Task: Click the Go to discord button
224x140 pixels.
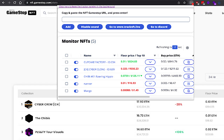Action: pos(159,27)
